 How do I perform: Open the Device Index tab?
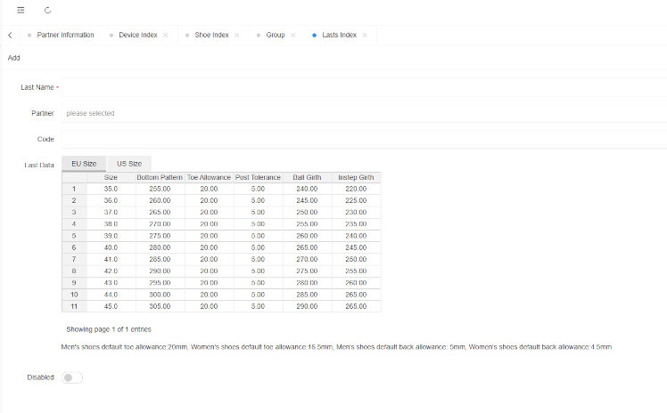click(x=137, y=36)
